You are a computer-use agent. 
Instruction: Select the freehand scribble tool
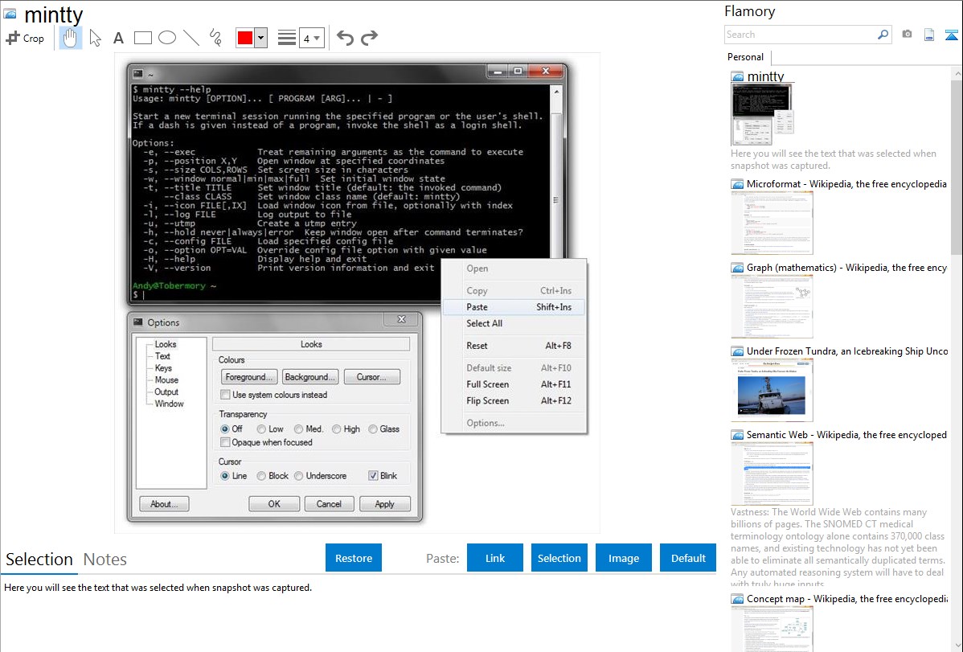coord(215,38)
